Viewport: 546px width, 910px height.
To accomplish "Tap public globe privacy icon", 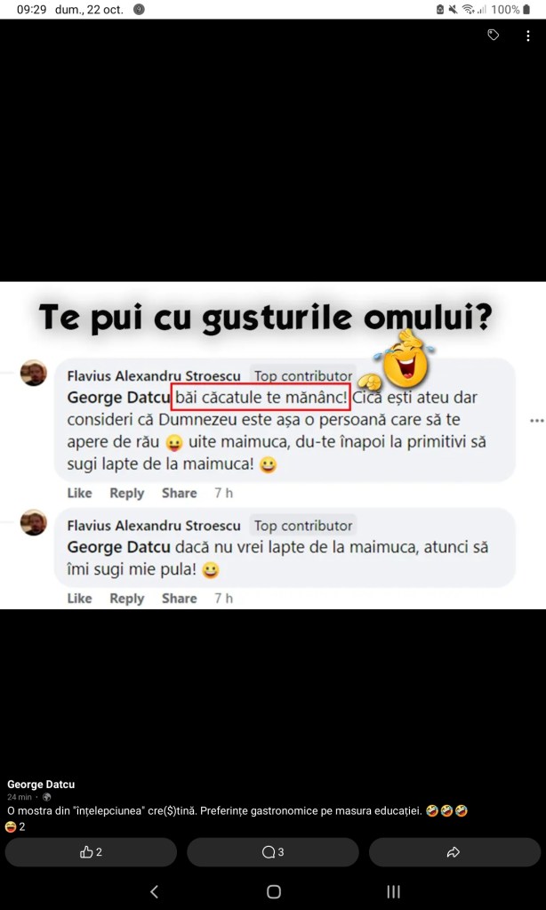I will click(x=46, y=797).
